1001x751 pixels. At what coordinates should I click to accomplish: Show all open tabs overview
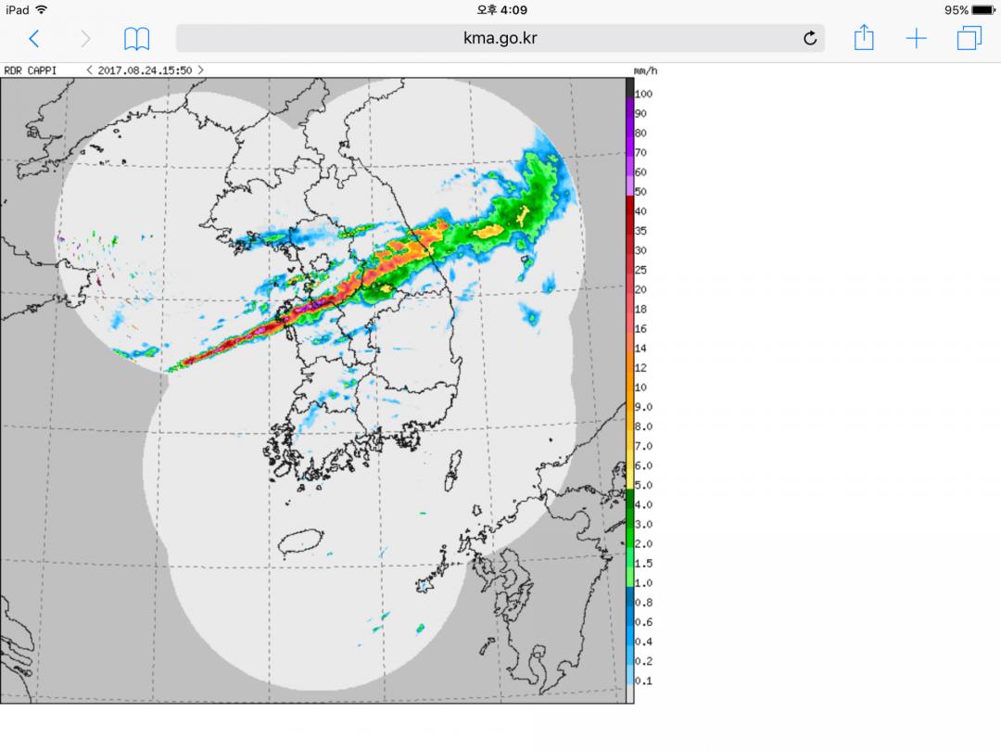pos(969,38)
